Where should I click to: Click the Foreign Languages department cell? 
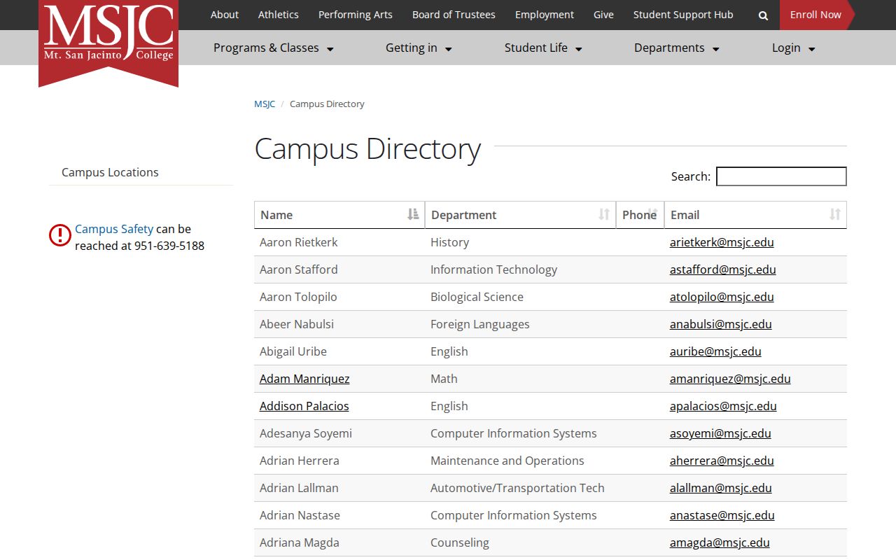pos(520,324)
